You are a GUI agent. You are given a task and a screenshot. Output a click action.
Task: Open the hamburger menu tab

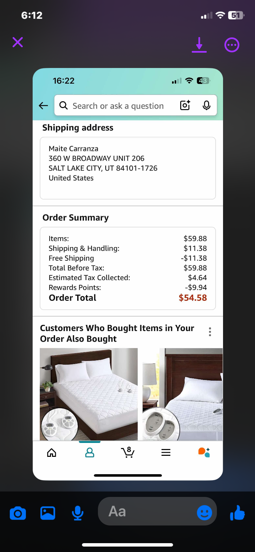point(166,452)
